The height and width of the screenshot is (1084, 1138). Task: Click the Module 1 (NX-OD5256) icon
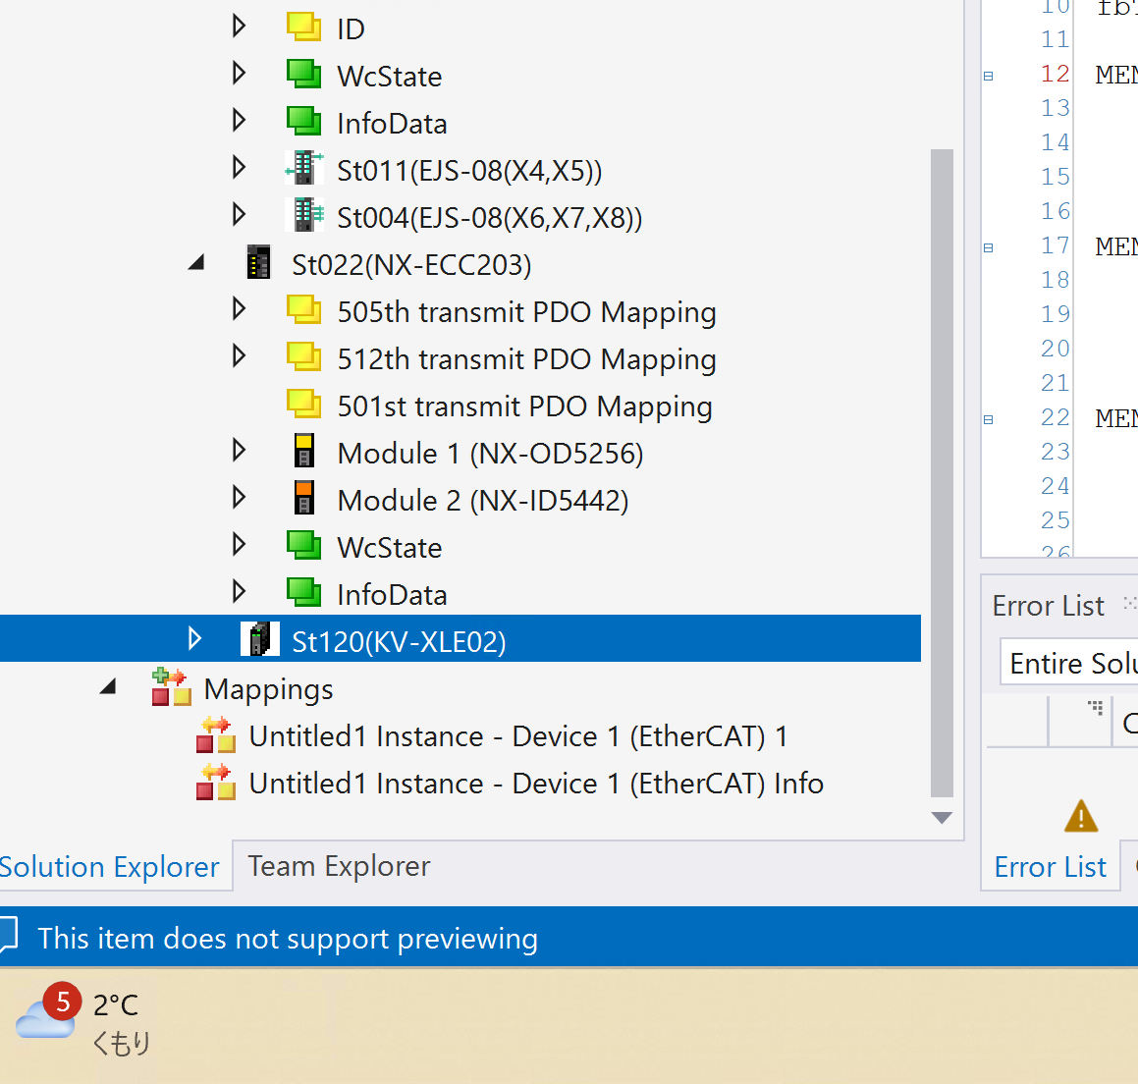(x=304, y=452)
